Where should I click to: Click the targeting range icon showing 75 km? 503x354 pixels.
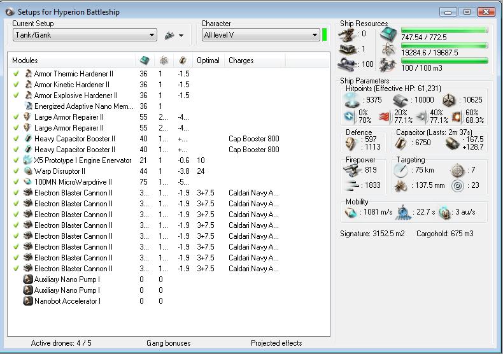400,170
